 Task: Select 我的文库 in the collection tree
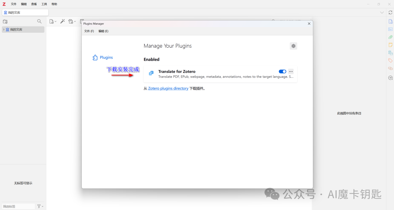[x=23, y=29]
